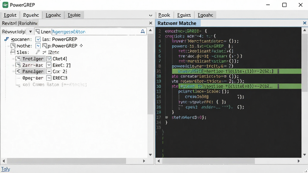Toggle the CRet4] checkbox
This screenshot has width=308, height=173.
pyautogui.click(x=49, y=59)
